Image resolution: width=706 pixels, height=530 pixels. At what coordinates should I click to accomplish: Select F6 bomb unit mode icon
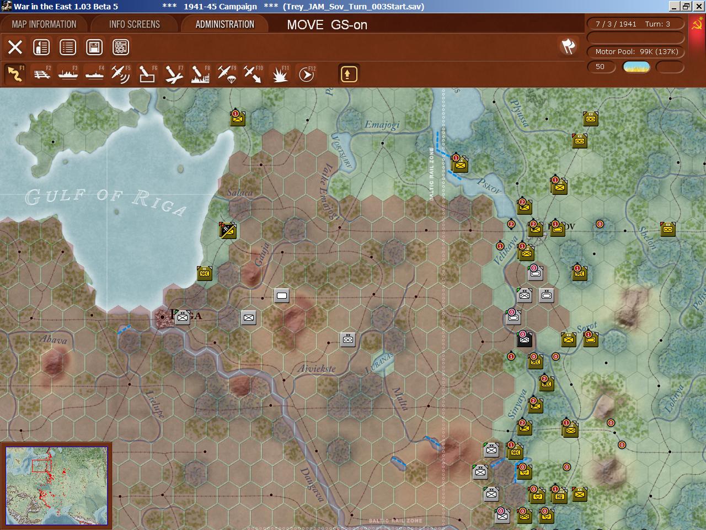147,74
